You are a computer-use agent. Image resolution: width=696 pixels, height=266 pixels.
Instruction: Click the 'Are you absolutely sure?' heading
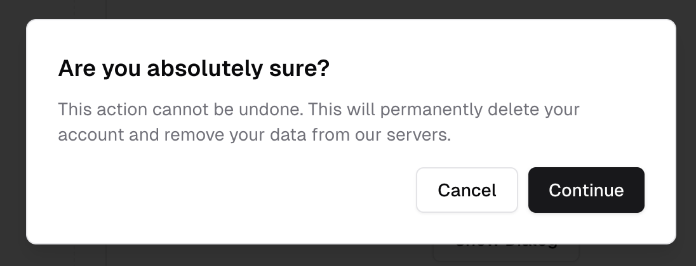[x=194, y=68]
